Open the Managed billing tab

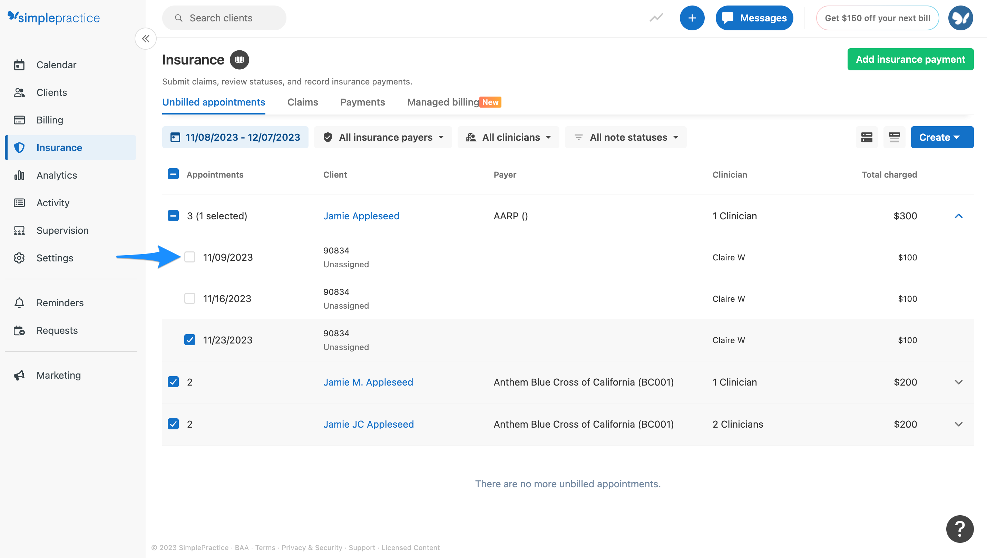tap(454, 102)
